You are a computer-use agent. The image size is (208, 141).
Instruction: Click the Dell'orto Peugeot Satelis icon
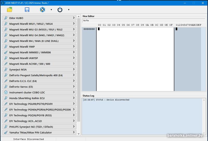[x=6, y=75]
